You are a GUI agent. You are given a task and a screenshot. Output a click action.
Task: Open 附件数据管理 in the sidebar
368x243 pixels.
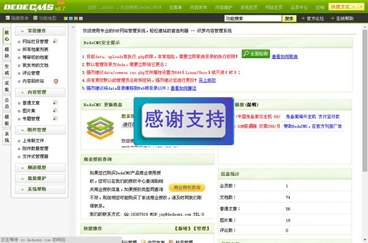pos(35,149)
